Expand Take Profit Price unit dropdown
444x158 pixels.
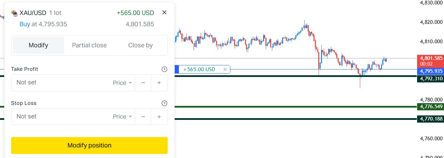click(122, 83)
